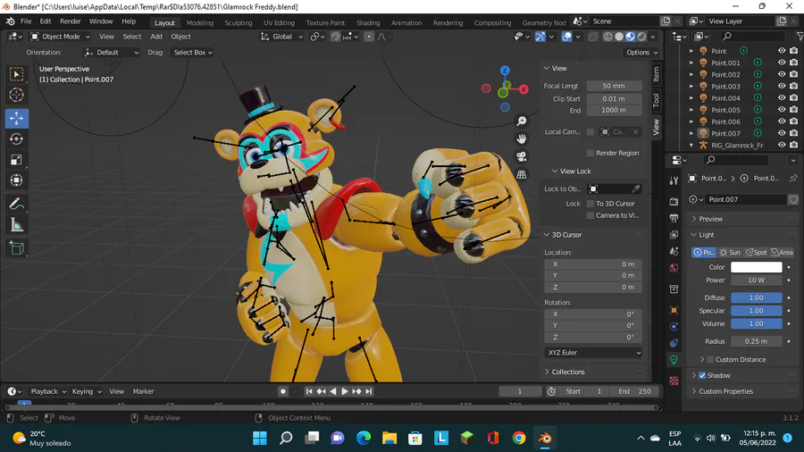The image size is (804, 452).
Task: Adjust the Diffuse slider
Action: 757,297
